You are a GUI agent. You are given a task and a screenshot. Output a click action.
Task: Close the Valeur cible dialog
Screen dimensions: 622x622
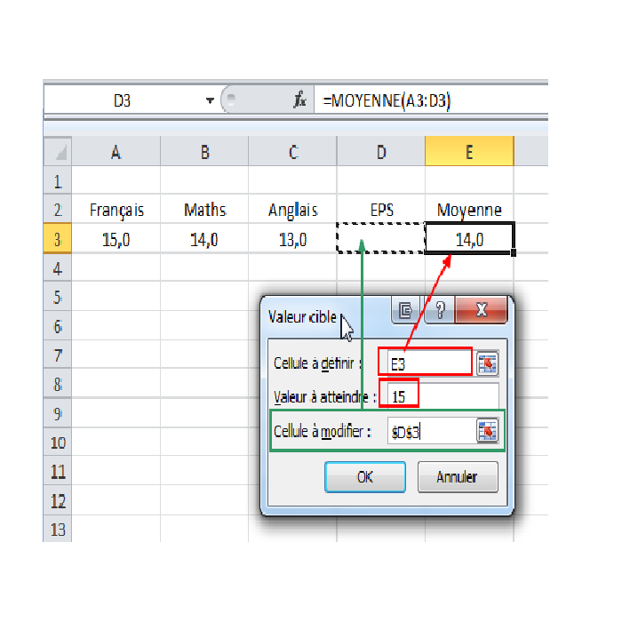[481, 310]
